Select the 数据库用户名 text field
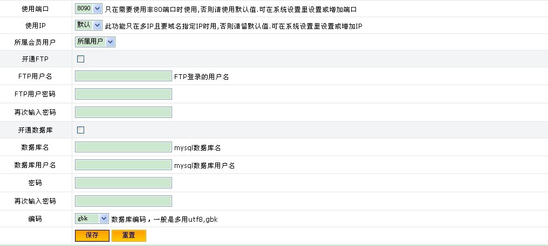 (x=124, y=165)
